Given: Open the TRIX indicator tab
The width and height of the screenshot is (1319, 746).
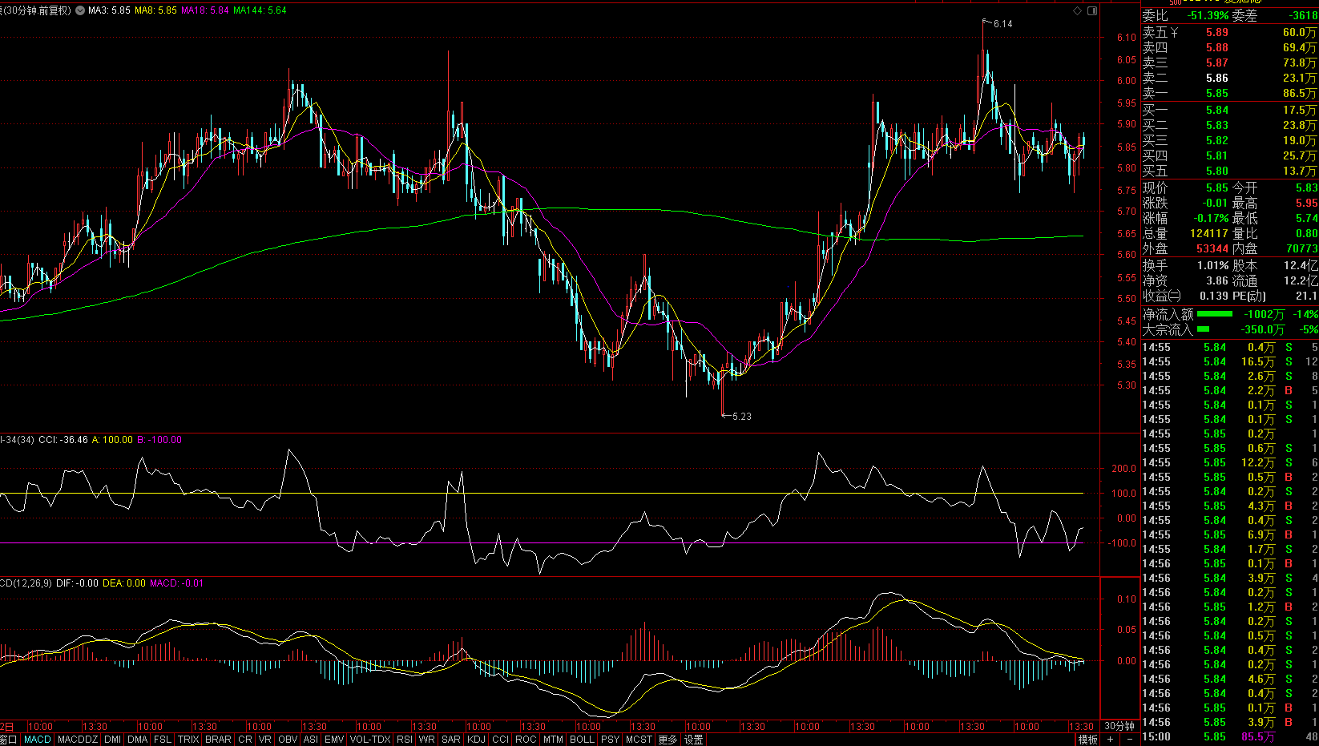Looking at the screenshot, I should click(x=188, y=740).
